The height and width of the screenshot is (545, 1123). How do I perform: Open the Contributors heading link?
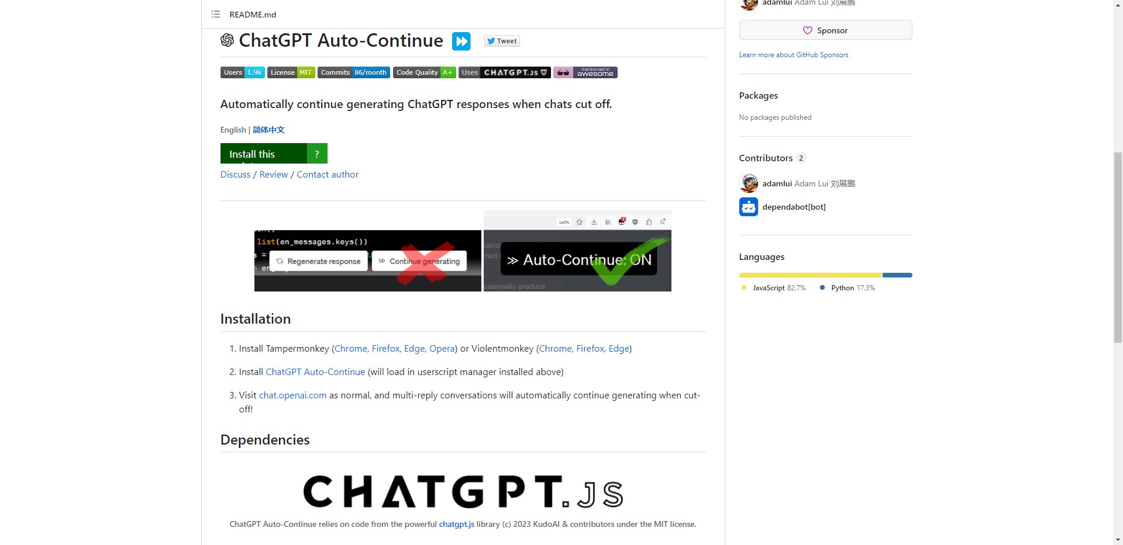click(766, 158)
